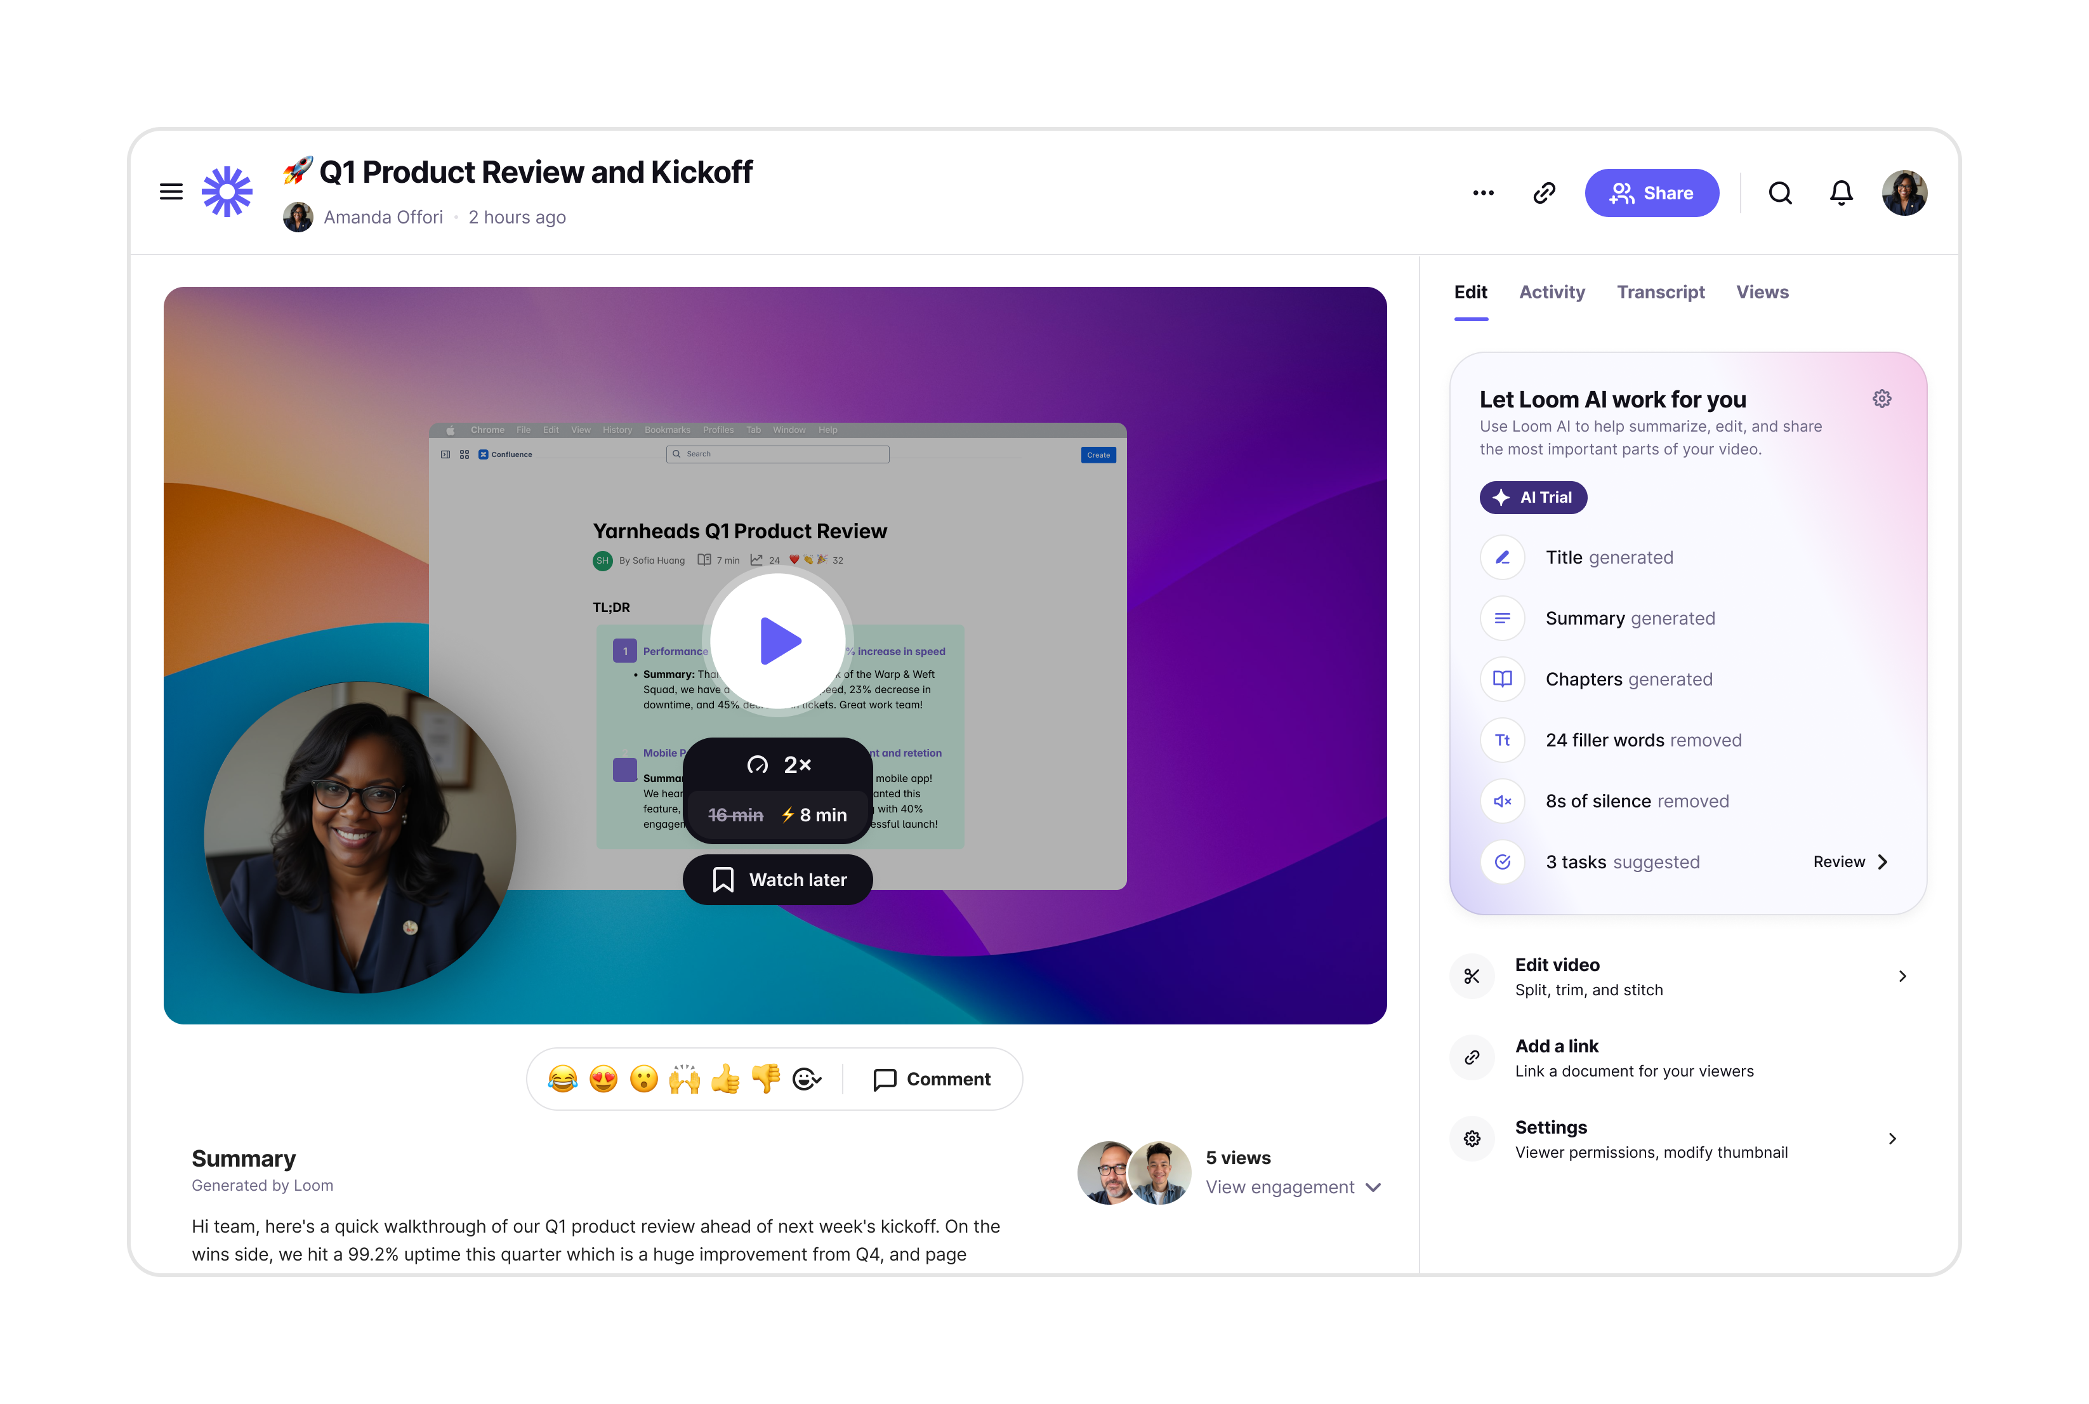Switch to the Transcript tab
The image size is (2089, 1404).
[1660, 292]
